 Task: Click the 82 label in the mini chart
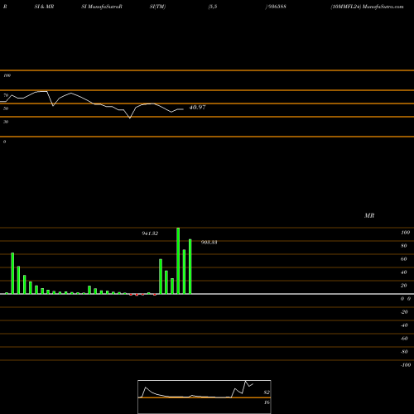pos(267,392)
